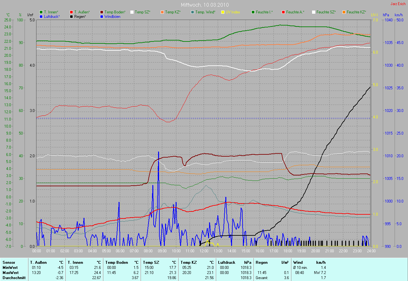This screenshot has height=281, width=408.
Task: Click the Temp Boden average 3.67
Action: click(135, 278)
